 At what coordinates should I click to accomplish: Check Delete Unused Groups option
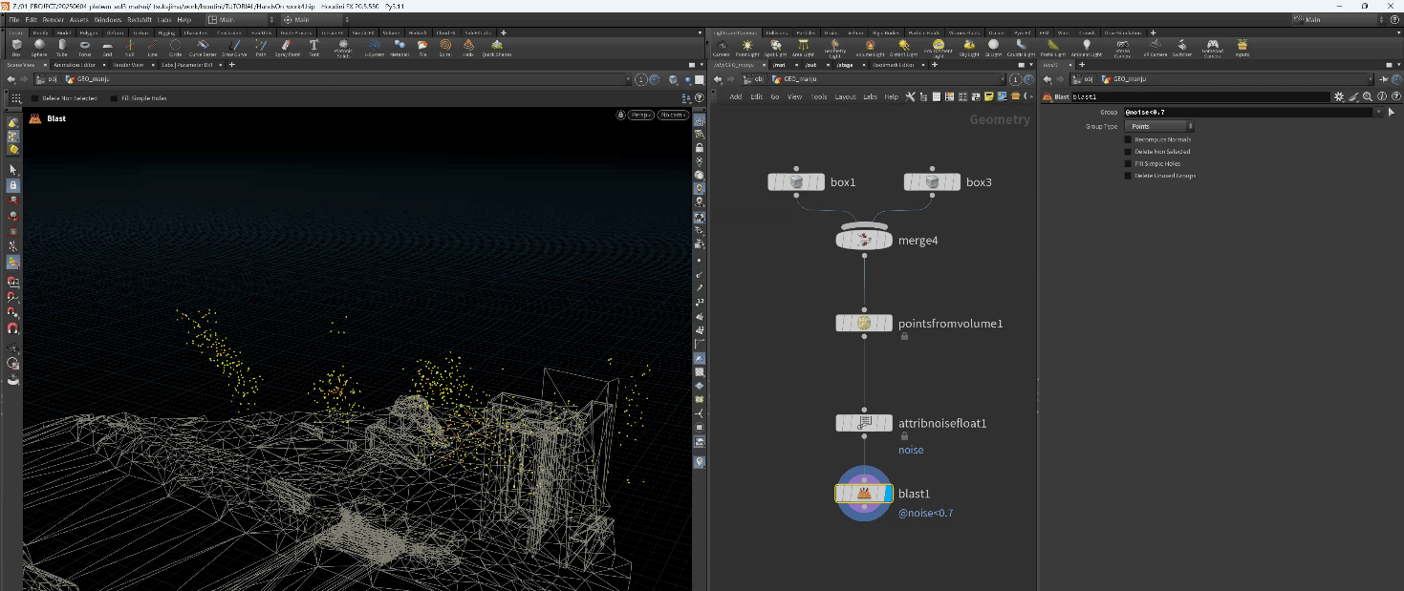1128,176
